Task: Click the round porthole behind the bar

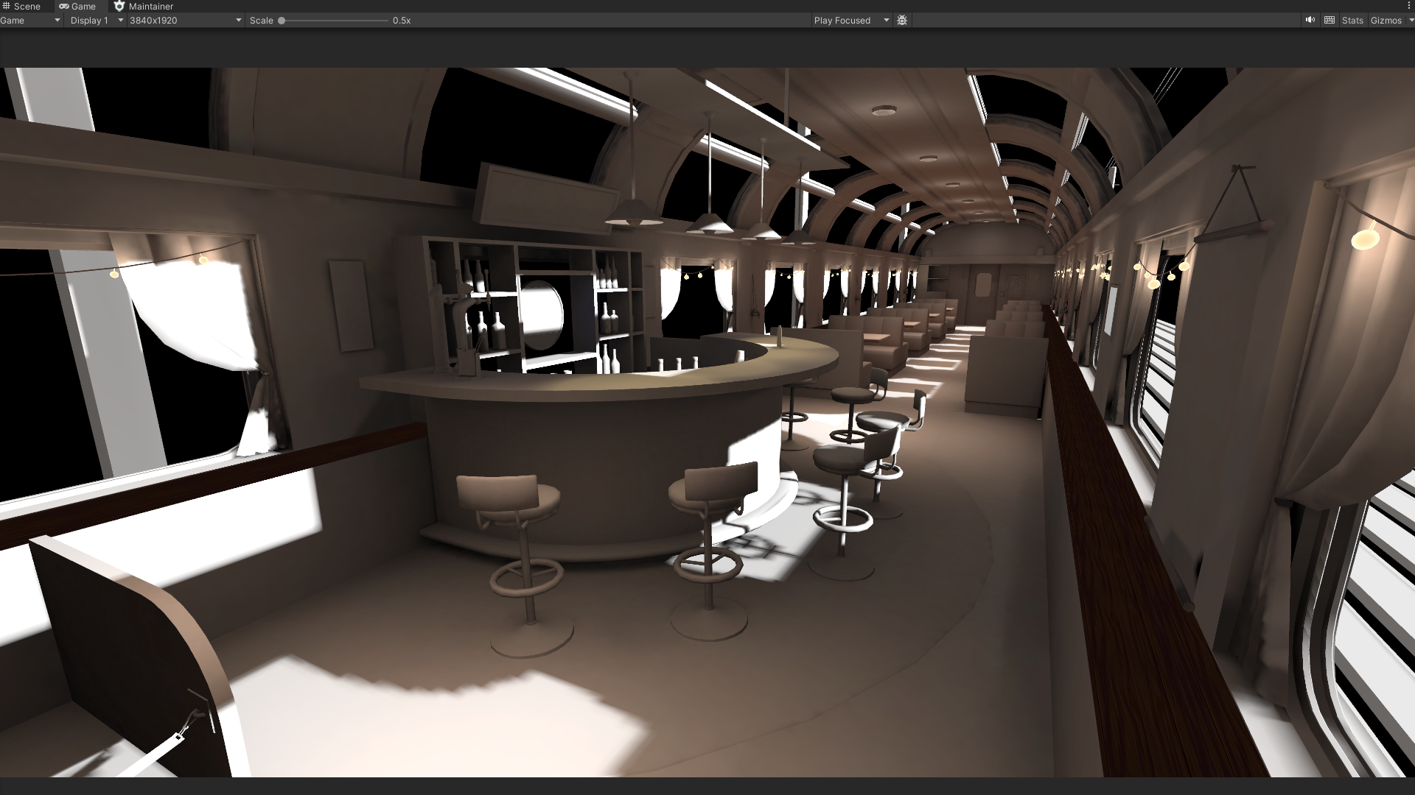Action: [x=542, y=315]
